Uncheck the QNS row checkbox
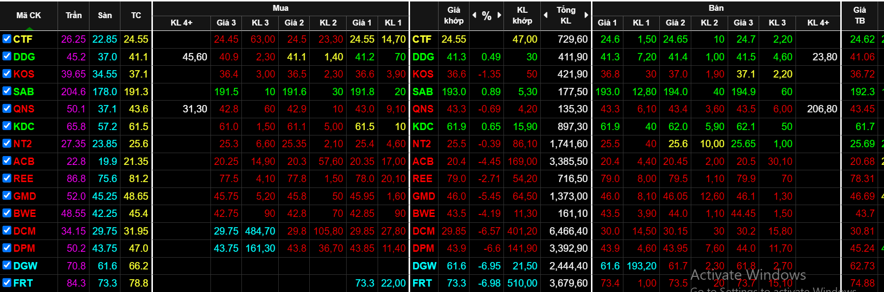884x292 pixels. (7, 108)
